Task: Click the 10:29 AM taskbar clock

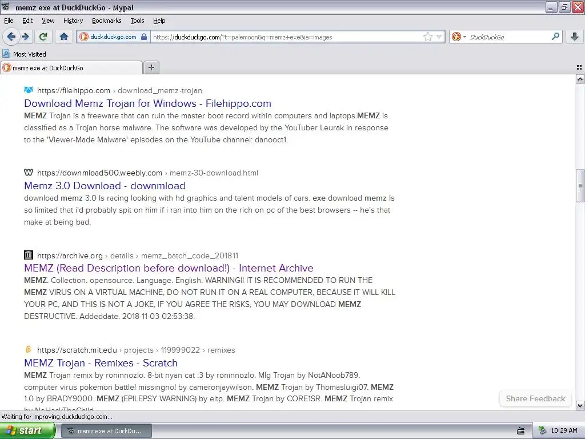Action: 564,430
